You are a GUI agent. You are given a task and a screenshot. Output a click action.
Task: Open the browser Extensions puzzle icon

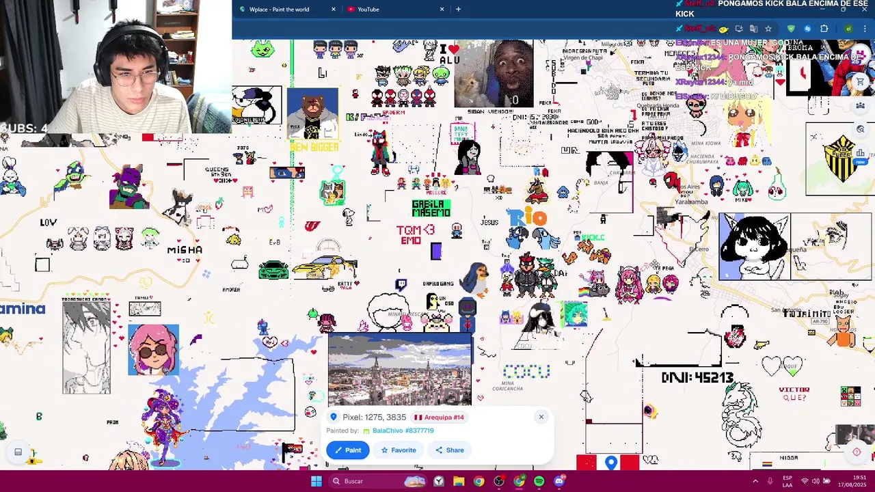coord(824,29)
